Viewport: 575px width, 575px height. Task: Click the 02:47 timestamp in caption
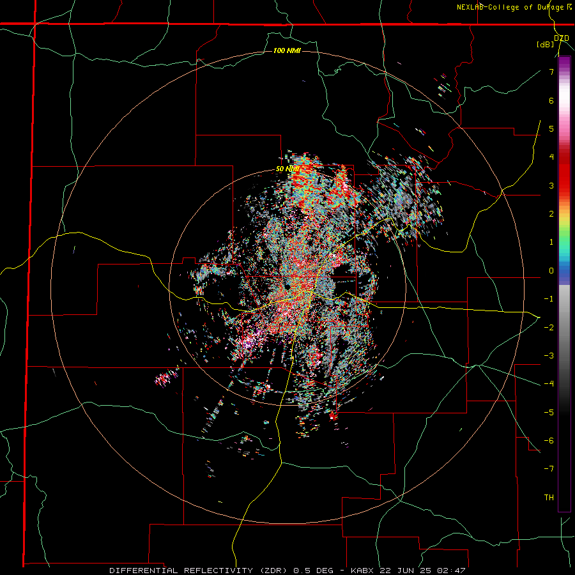(453, 571)
